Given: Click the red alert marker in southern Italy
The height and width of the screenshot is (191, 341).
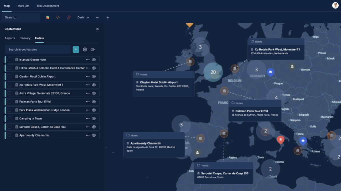Looking at the screenshot, I should pyautogui.click(x=281, y=140).
